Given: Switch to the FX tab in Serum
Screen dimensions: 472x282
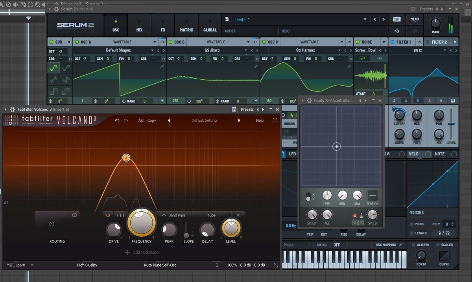Looking at the screenshot, I should pos(163,26).
